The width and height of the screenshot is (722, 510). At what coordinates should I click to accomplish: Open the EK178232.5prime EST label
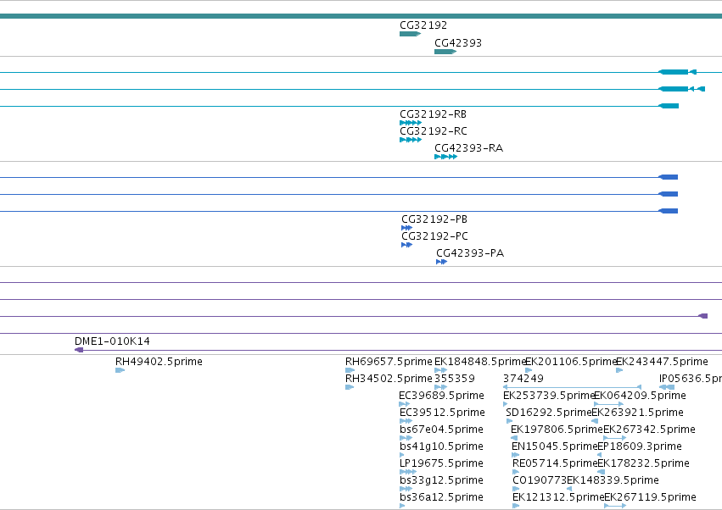pos(643,463)
